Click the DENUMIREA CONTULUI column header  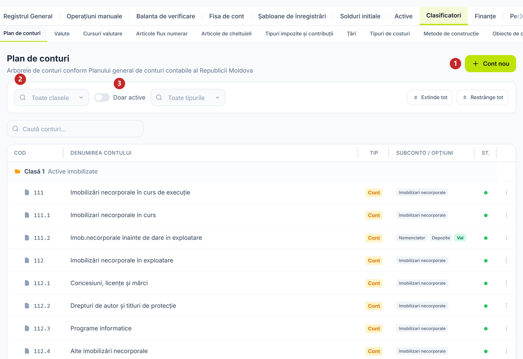point(101,153)
